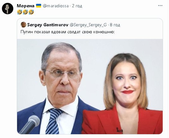Image resolution: width=169 pixels, height=138 pixels.
Task: Click the man in blue suit photo
Action: 58,88
